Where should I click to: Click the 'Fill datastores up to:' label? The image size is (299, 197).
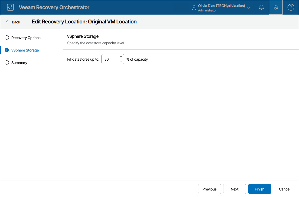pyautogui.click(x=83, y=59)
